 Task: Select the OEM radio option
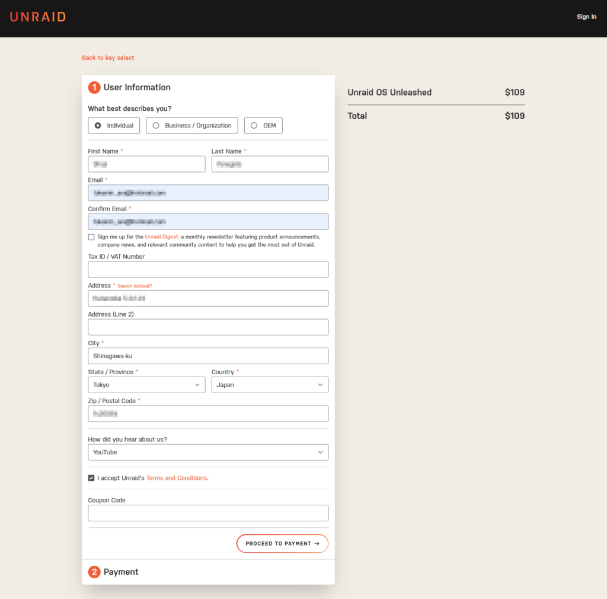point(263,126)
